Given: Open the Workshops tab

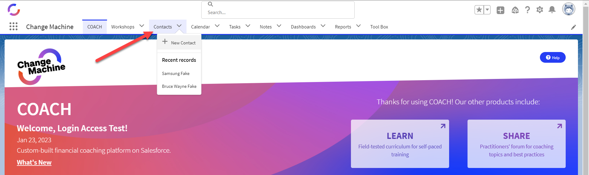Looking at the screenshot, I should (123, 27).
